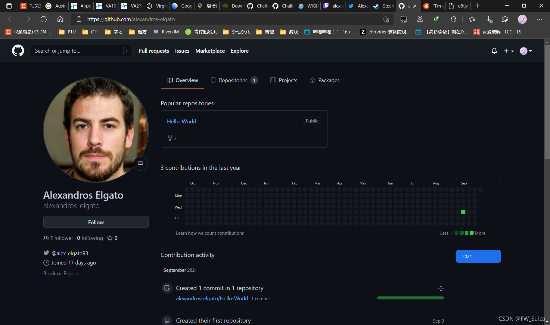This screenshot has width=550, height=325.
Task: Open the favorites list icon
Action: click(472, 19)
